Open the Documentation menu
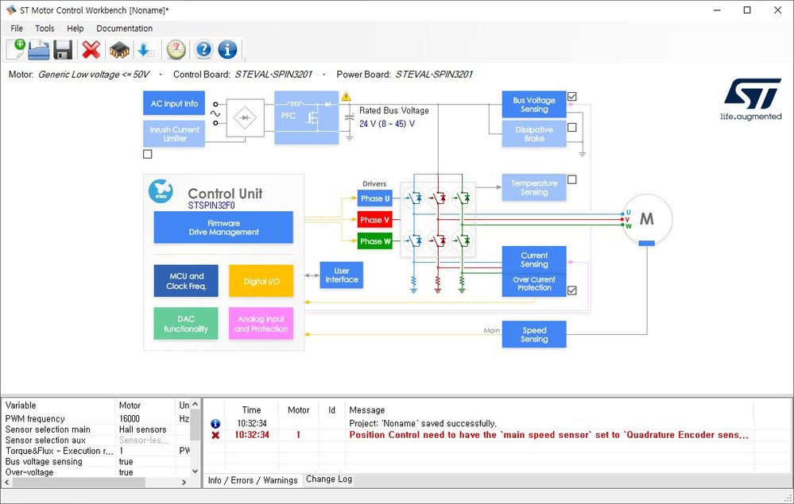This screenshot has width=794, height=504. pos(125,29)
